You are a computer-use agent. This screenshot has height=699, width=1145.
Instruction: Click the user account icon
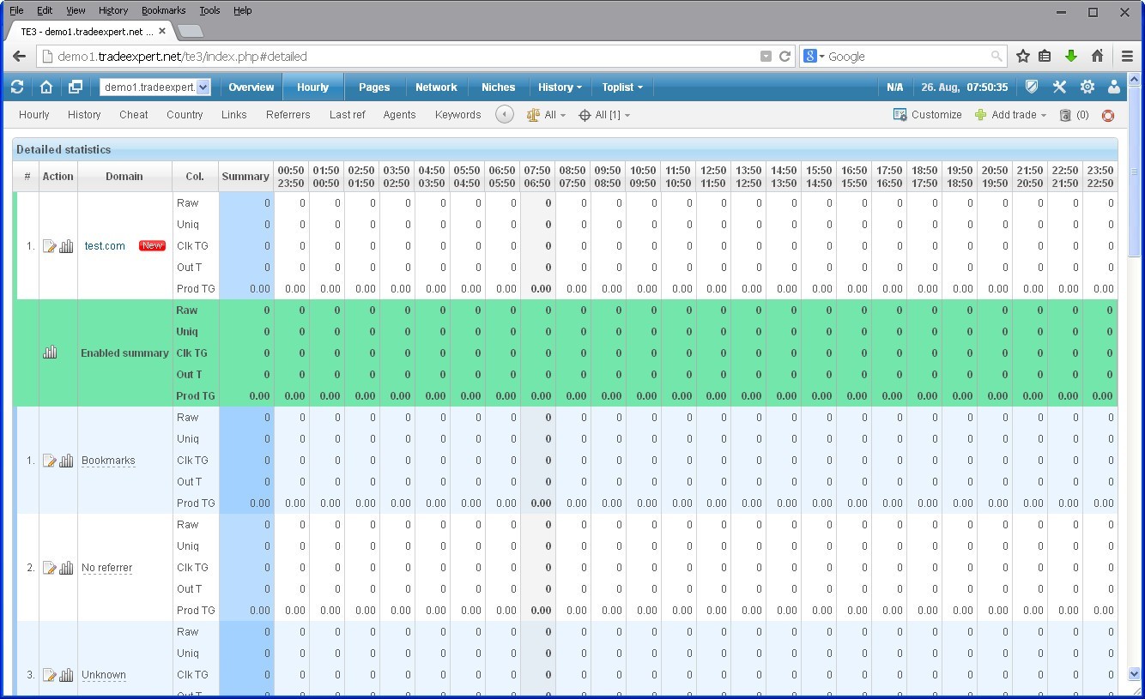tap(1114, 87)
